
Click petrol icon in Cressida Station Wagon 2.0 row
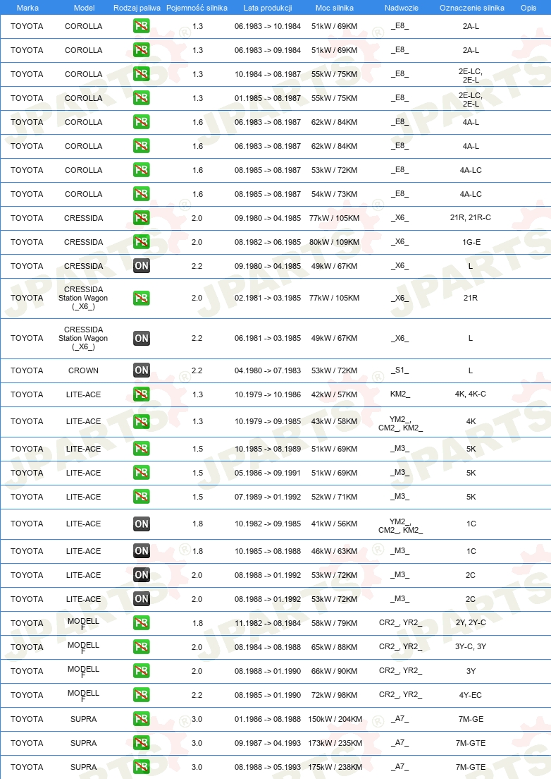click(x=142, y=298)
